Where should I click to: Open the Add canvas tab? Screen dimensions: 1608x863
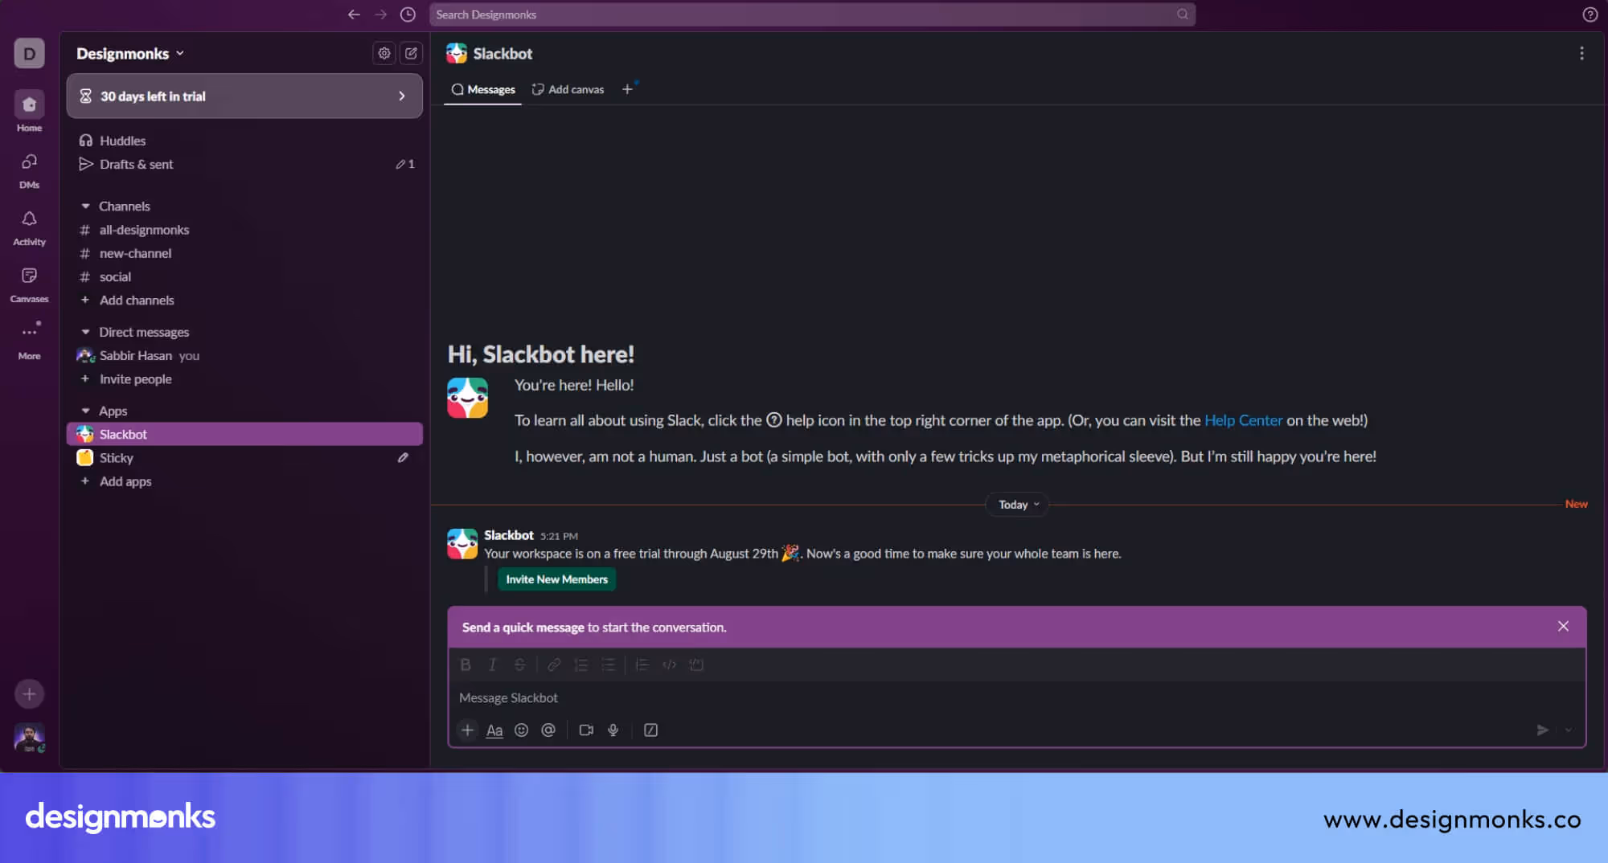tap(568, 89)
